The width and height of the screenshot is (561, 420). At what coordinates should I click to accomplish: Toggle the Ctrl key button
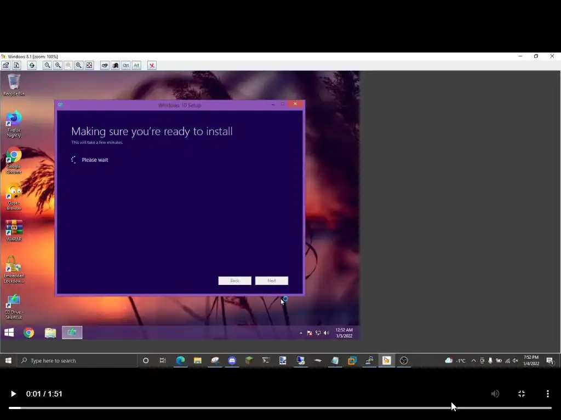125,66
